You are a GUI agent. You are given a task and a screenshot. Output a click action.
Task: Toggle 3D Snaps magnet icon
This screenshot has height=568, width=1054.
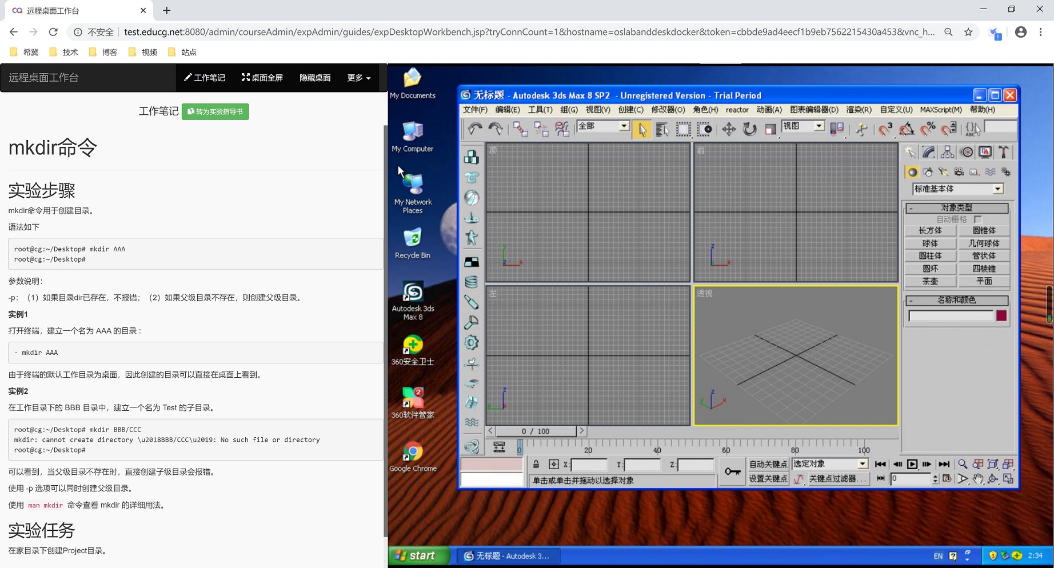pos(885,129)
